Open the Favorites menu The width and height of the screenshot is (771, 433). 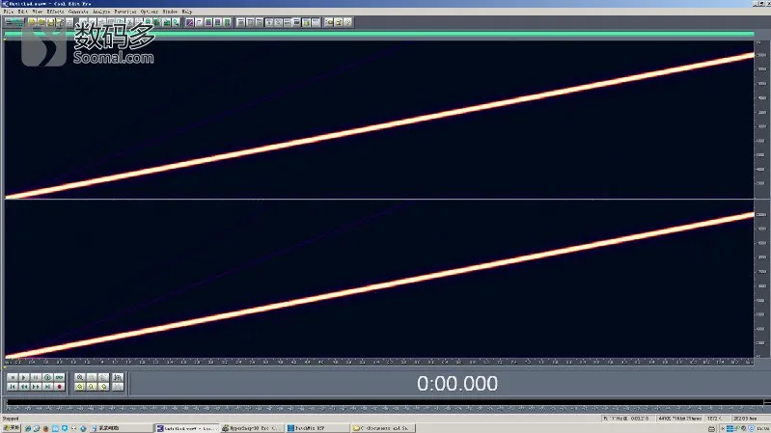[125, 12]
